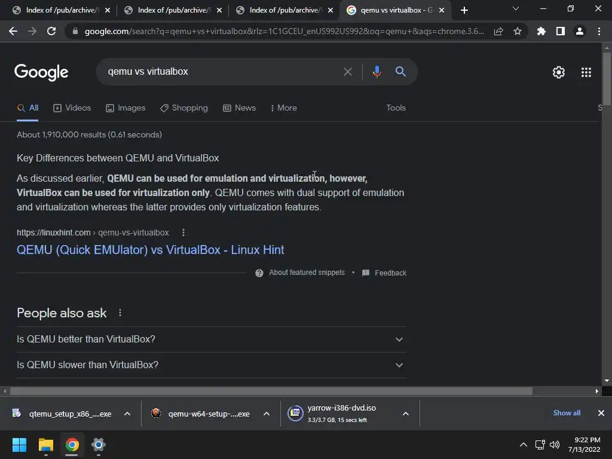Viewport: 612px width, 459px height.
Task: Close the second Index of /pub/archive tab
Action: coord(219,10)
